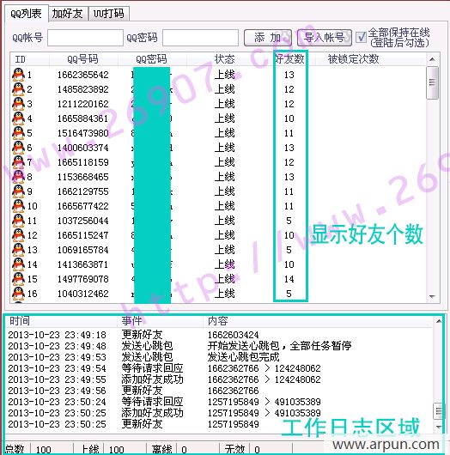Open the UU打码 tab
The image size is (450, 455).
[x=109, y=14]
